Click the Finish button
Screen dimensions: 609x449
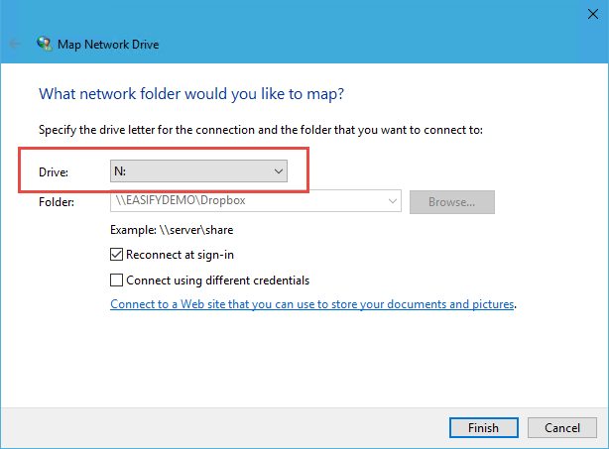[x=482, y=427]
